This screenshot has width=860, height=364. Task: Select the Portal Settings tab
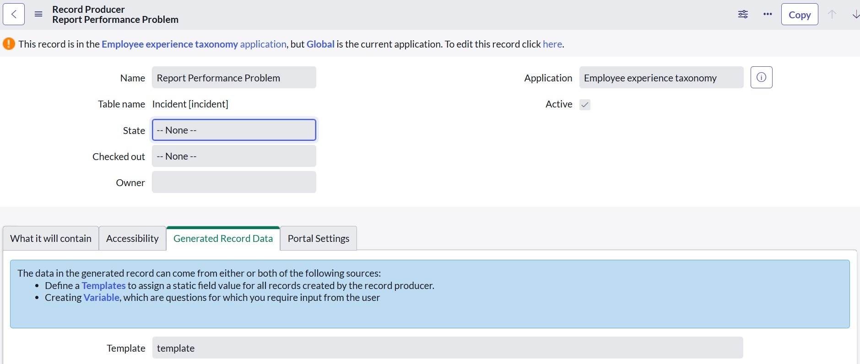[318, 238]
